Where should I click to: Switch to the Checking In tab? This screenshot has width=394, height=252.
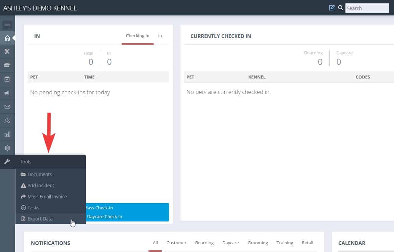pyautogui.click(x=137, y=36)
